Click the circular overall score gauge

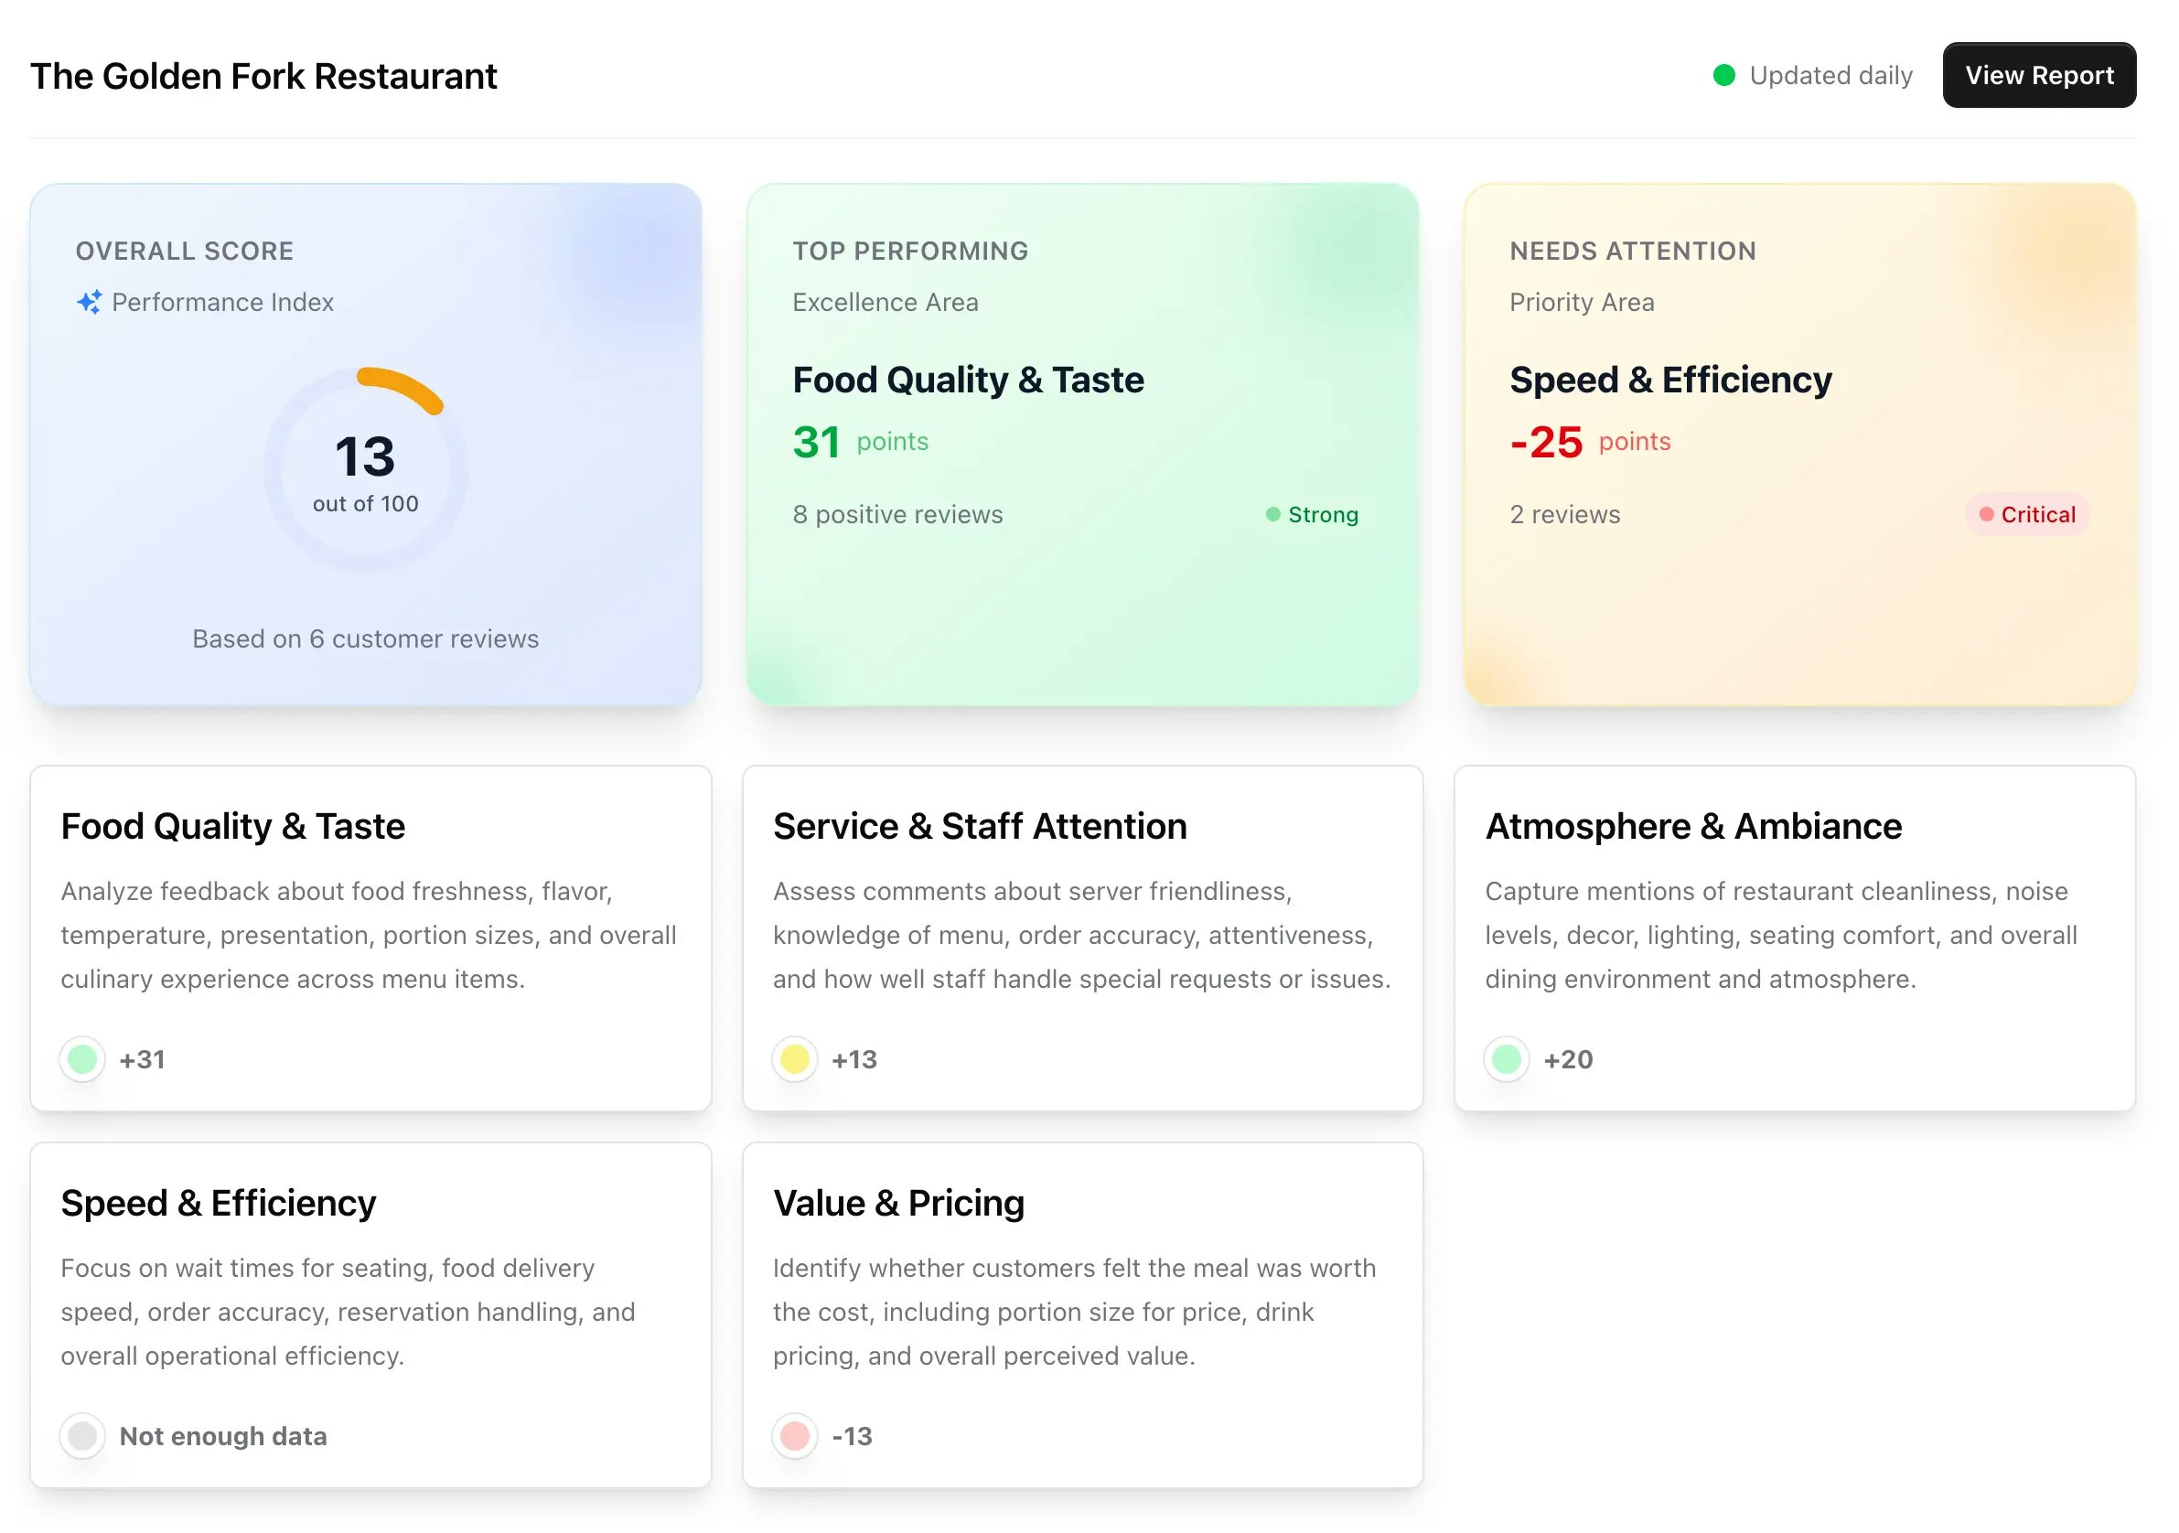click(365, 469)
